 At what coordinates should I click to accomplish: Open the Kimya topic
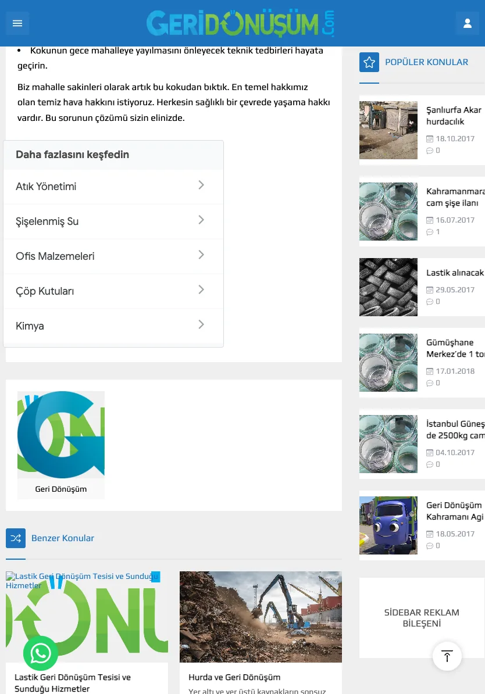tap(113, 326)
